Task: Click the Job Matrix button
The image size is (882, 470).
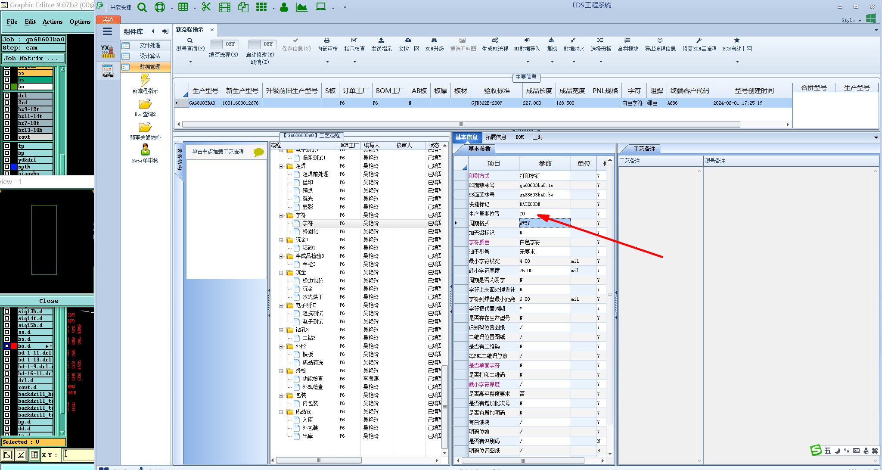Action: pyautogui.click(x=34, y=58)
